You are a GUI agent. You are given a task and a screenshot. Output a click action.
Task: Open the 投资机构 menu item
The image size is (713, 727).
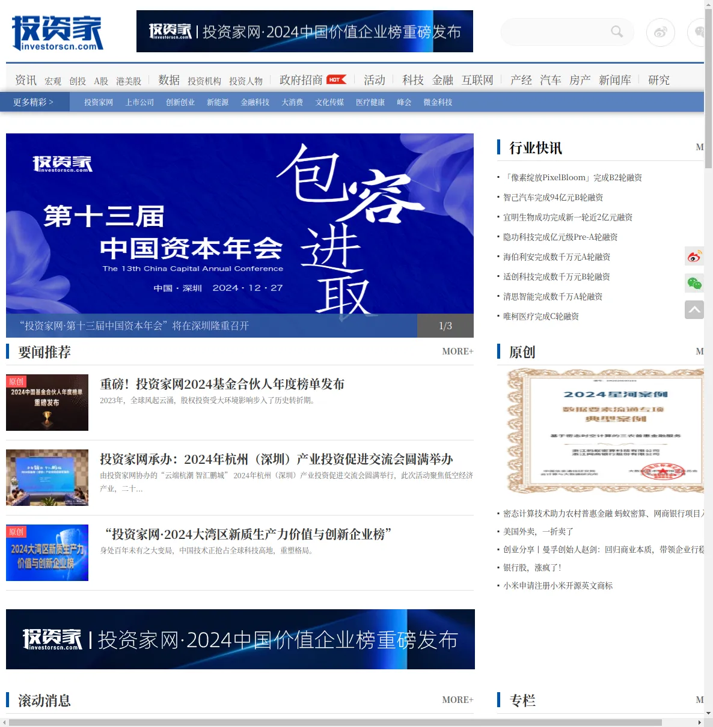[x=204, y=81]
